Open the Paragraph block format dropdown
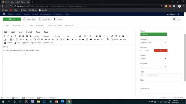The image size is (186, 104). (48, 36)
